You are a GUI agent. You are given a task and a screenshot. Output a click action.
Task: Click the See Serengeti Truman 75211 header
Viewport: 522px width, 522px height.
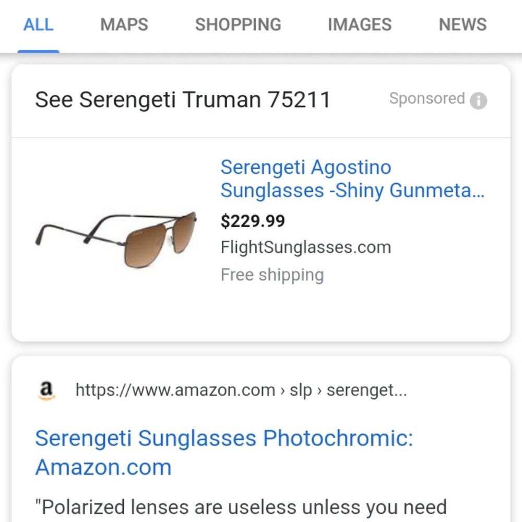[x=183, y=99]
